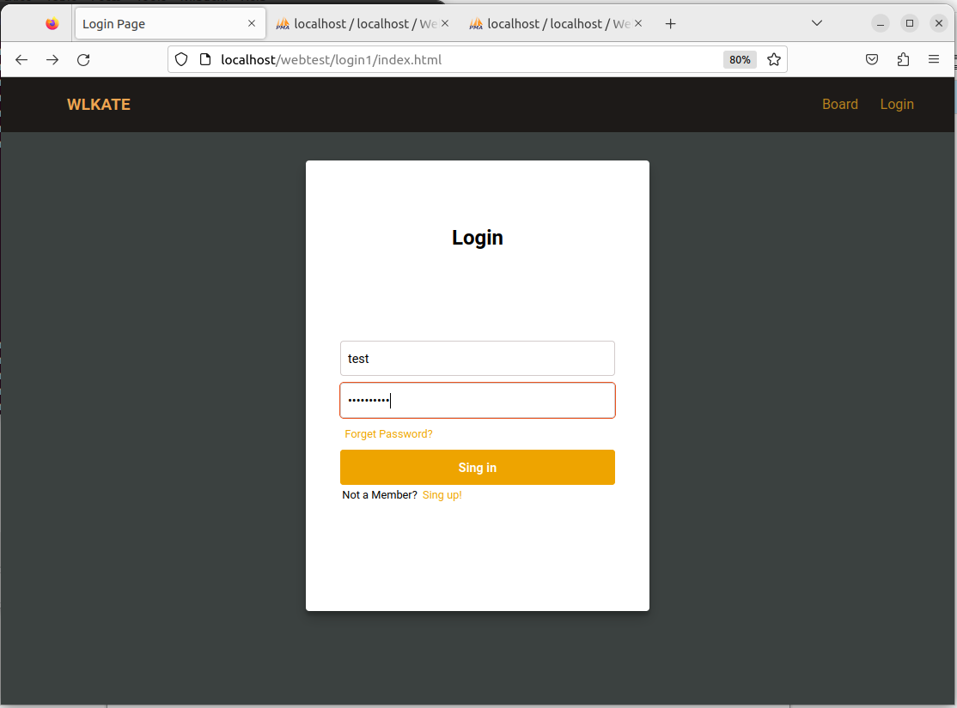Screen dimensions: 957x708
Task: Close the third phpMyAdmin tab
Action: click(x=638, y=23)
